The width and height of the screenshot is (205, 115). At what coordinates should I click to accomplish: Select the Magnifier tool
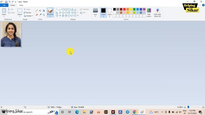[x=44, y=15]
